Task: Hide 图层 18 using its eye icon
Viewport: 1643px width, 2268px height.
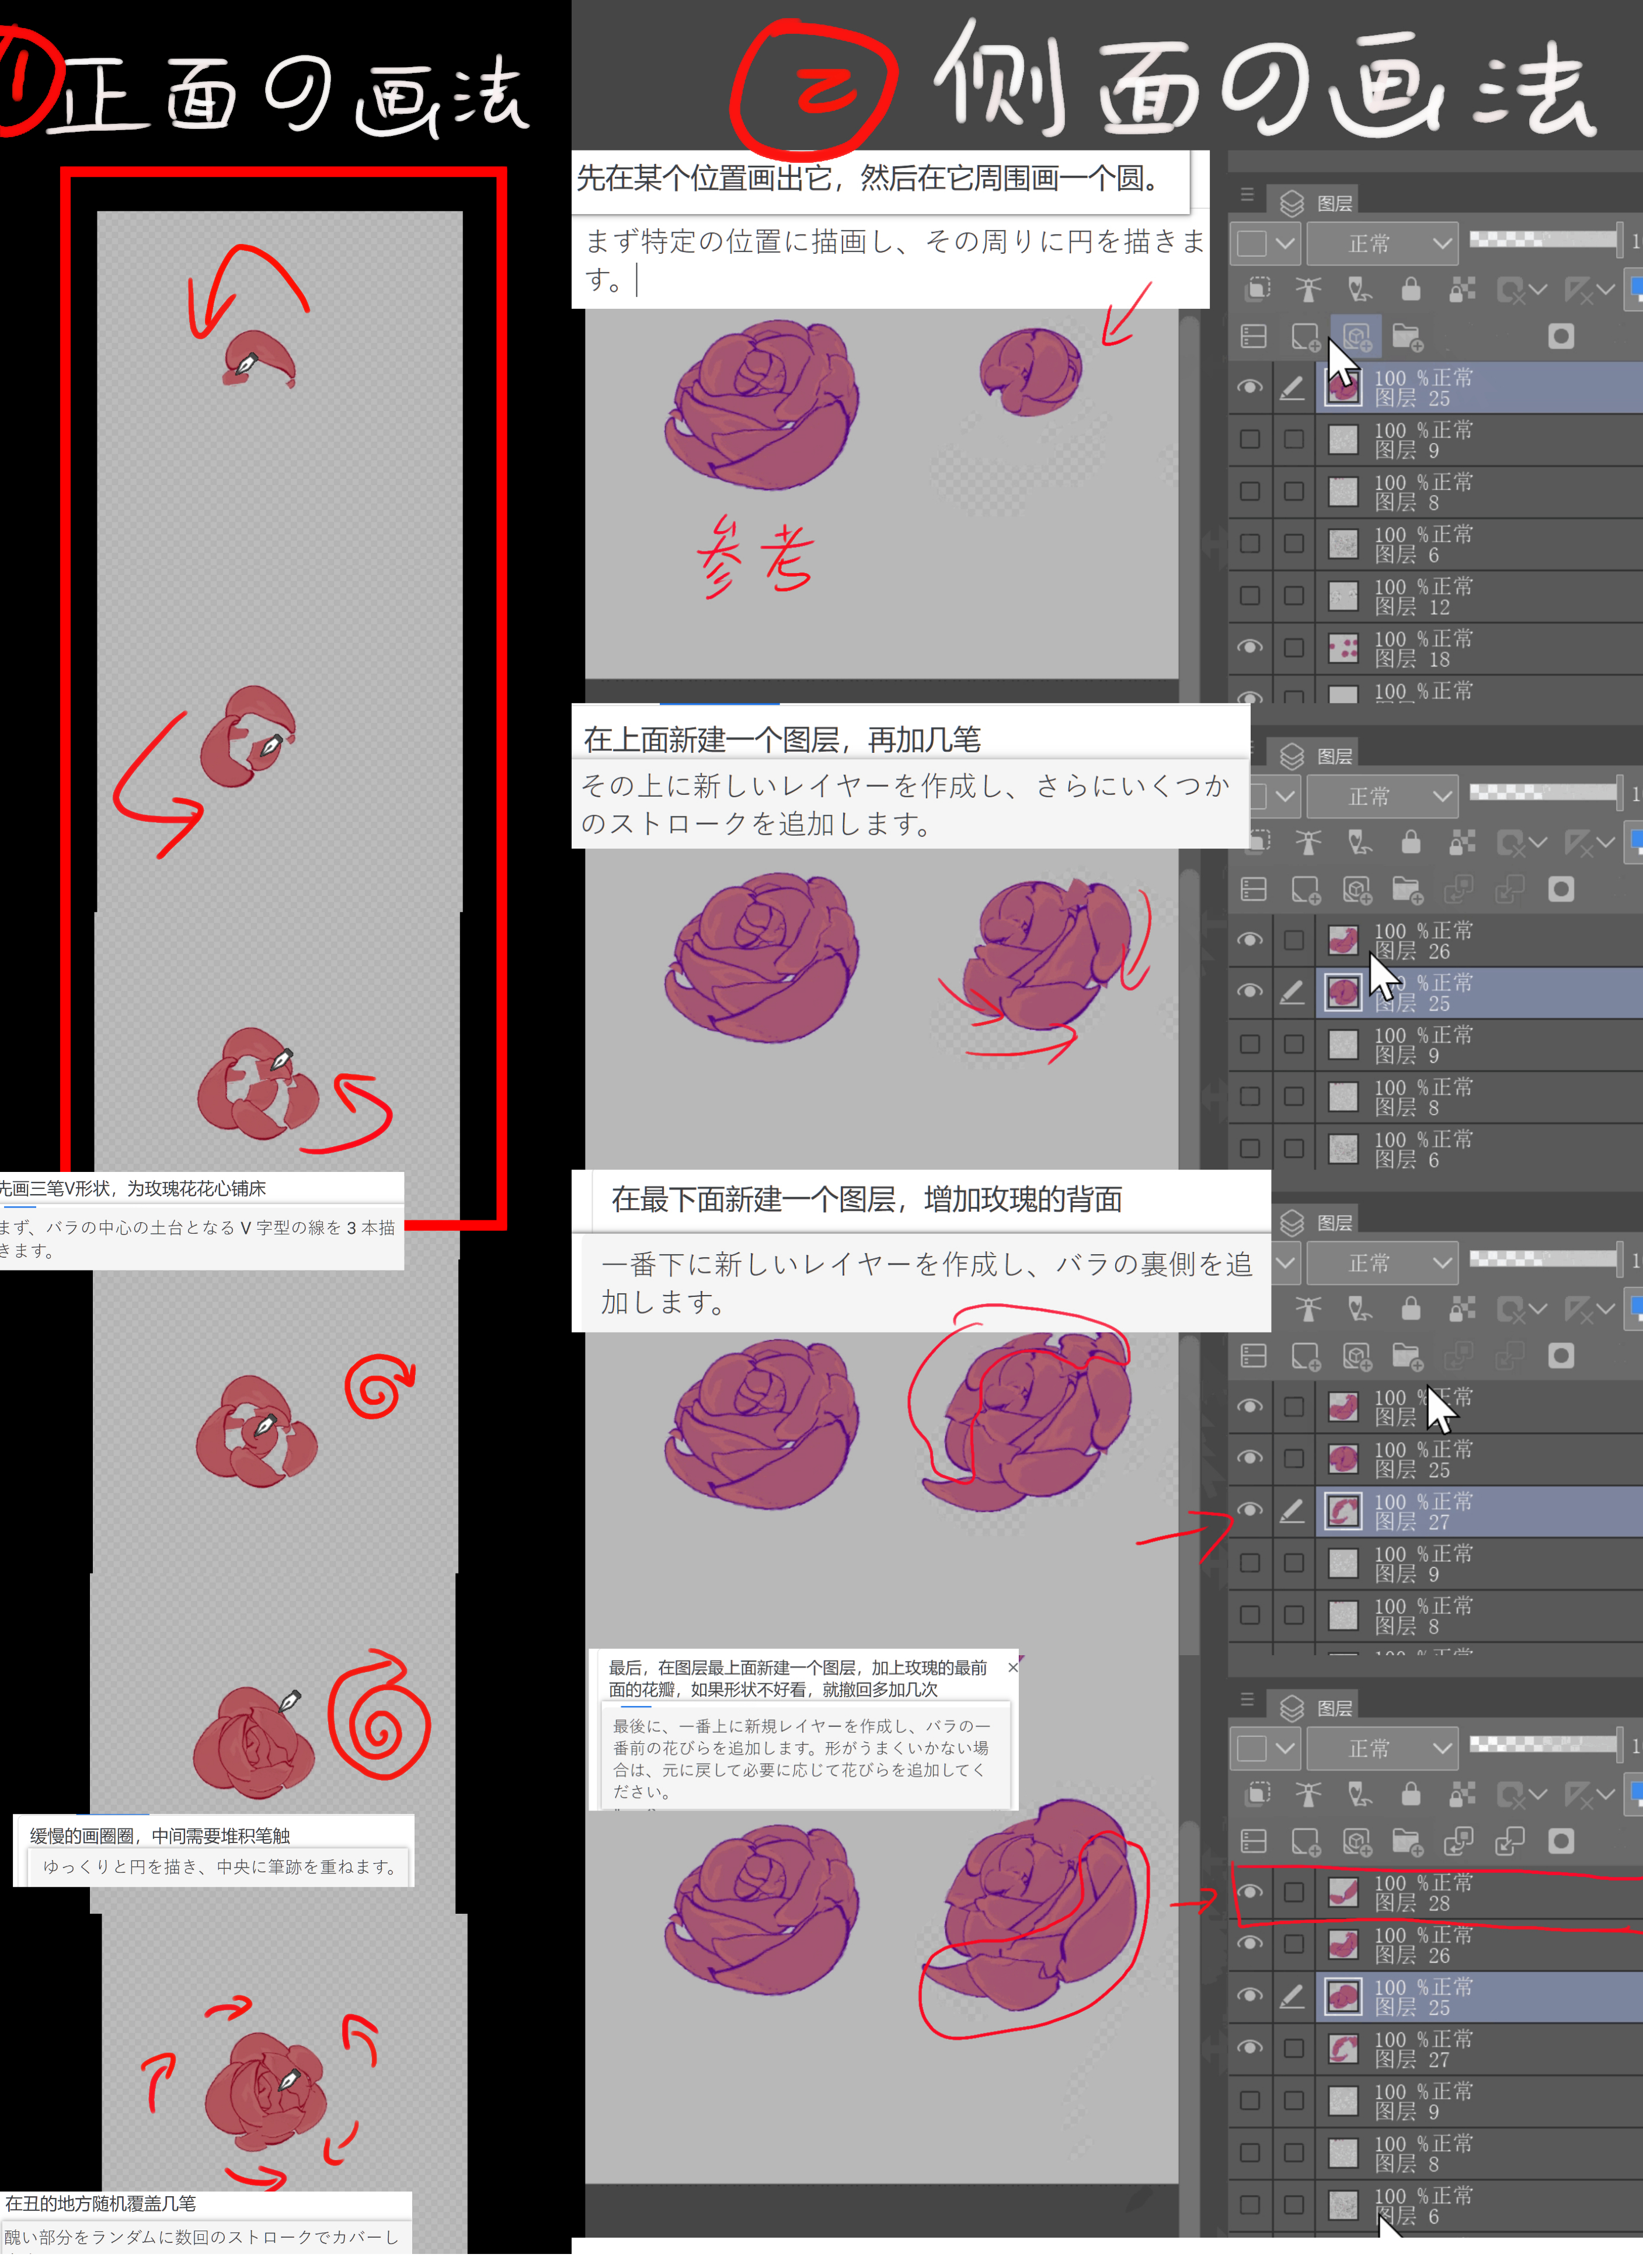Action: tap(1249, 647)
